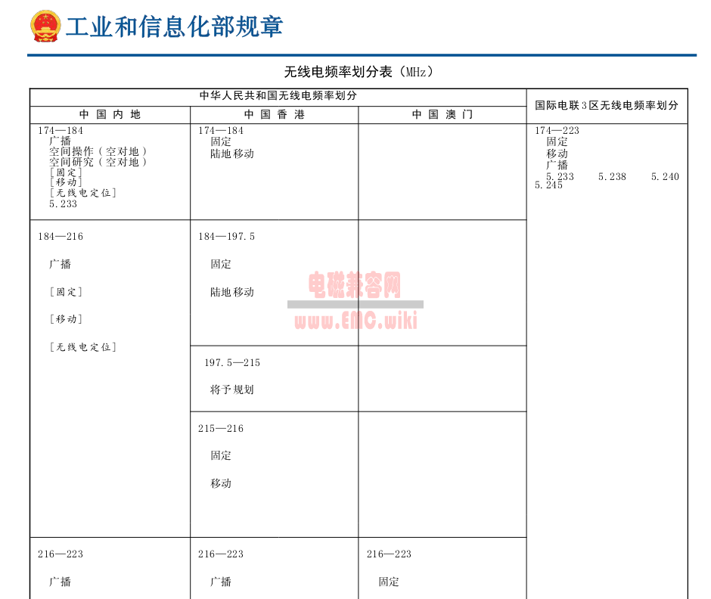Click 固定 under 174—223 in ITU column
The height and width of the screenshot is (599, 711).
tap(557, 142)
